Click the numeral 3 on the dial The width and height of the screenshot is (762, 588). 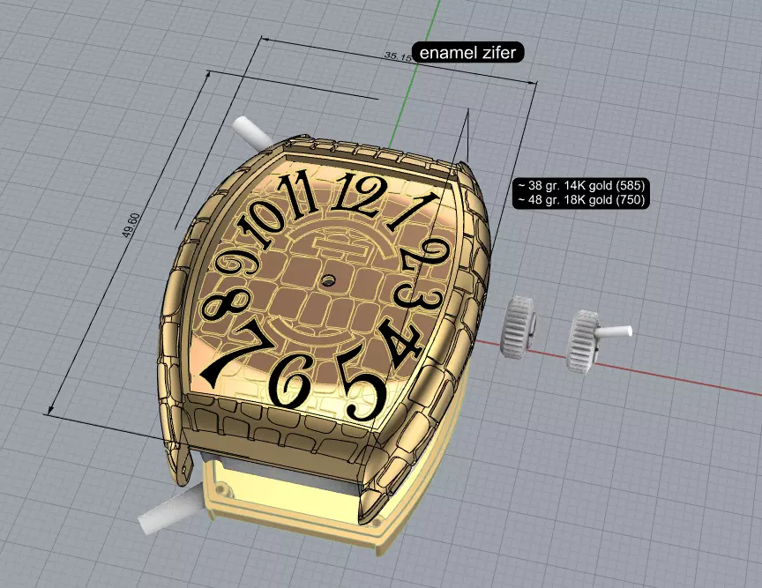coord(418,295)
